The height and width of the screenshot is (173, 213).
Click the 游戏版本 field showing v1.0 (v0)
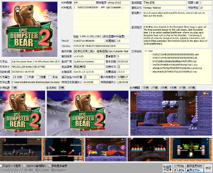tap(89, 56)
